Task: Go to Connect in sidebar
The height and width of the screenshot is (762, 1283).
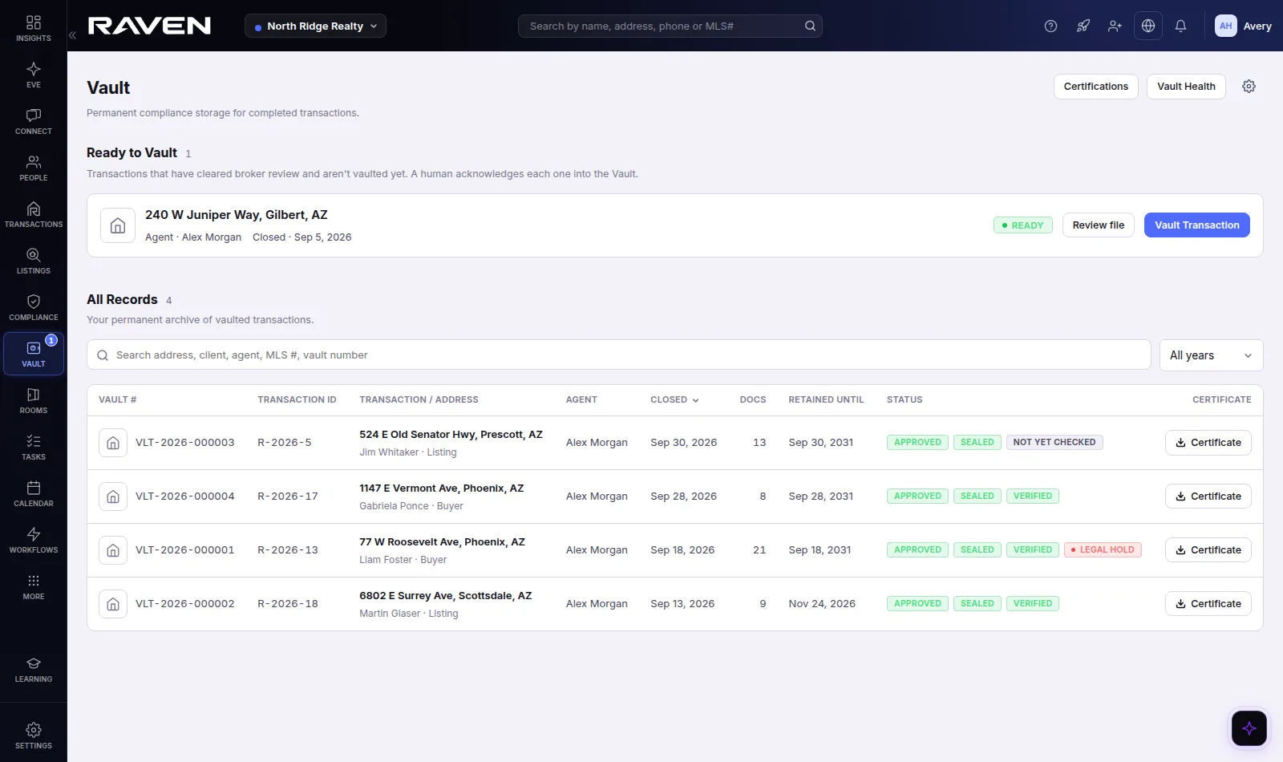Action: (x=34, y=121)
